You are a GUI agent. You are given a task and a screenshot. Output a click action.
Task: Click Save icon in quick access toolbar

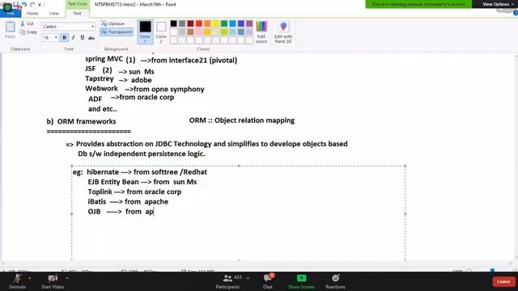click(x=15, y=5)
